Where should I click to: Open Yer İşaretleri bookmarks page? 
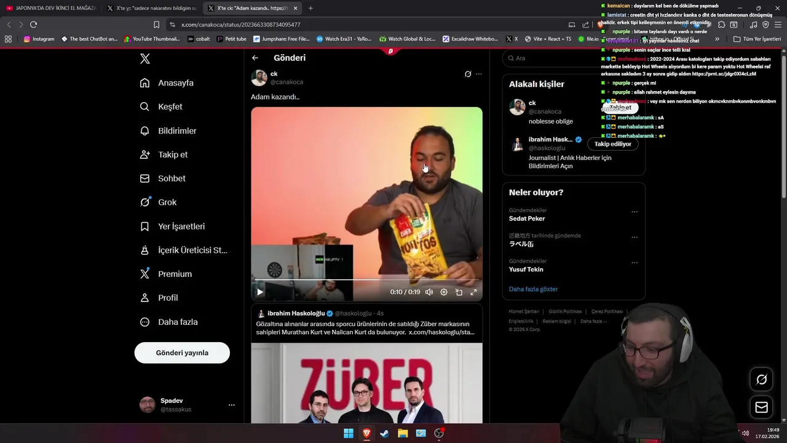[x=172, y=226]
